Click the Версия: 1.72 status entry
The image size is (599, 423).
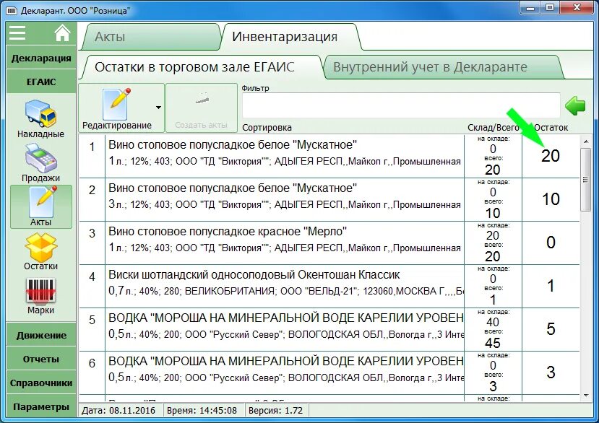[x=275, y=411]
